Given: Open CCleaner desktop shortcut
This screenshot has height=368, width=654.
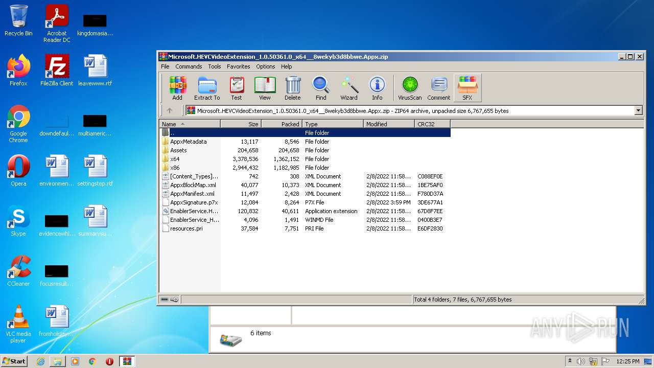Looking at the screenshot, I should 18,270.
